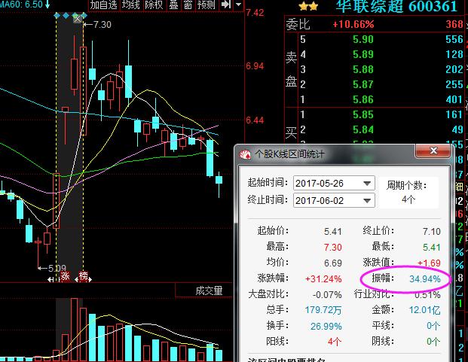Screen dimensions: 468x362
Task: Click the 6.44 price axis label
Action: (x=255, y=120)
